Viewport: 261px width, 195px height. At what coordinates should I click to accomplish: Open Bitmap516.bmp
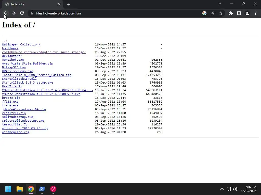[14, 67]
